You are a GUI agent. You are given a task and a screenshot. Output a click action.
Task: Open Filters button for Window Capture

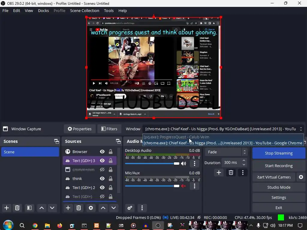click(109, 129)
